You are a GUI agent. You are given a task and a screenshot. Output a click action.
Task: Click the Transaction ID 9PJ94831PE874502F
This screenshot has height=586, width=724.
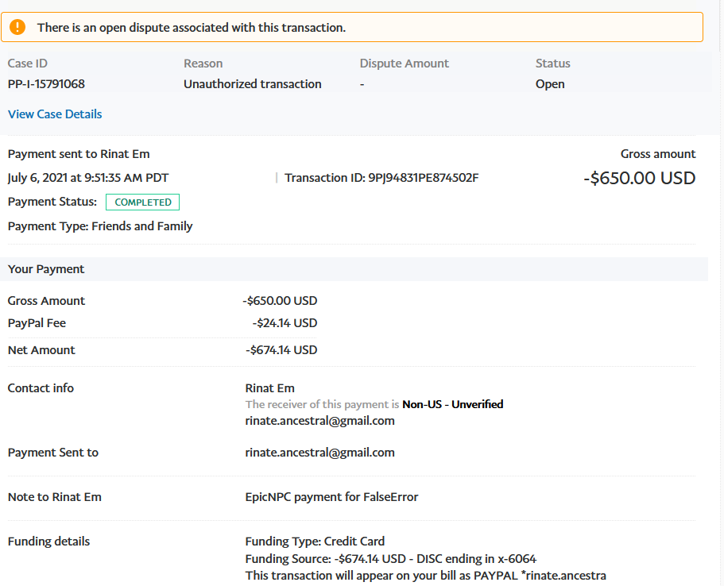tap(422, 178)
